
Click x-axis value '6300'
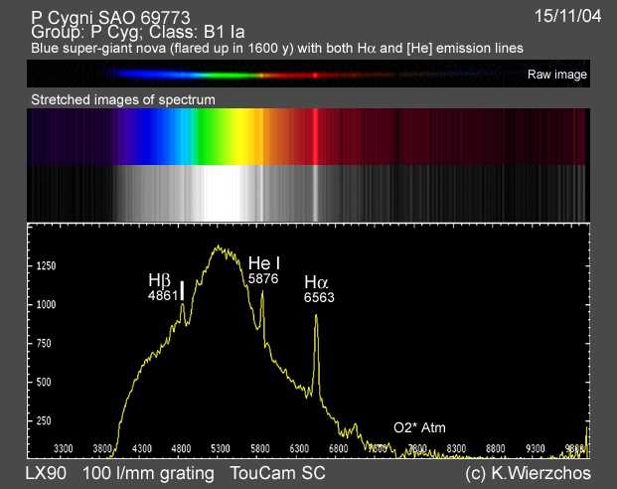(299, 448)
